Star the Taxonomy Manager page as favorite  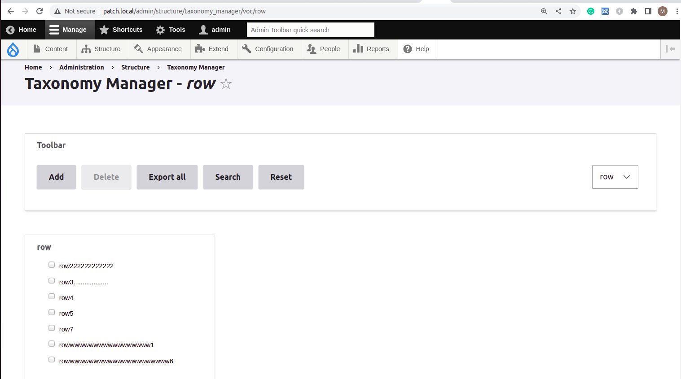pyautogui.click(x=226, y=84)
